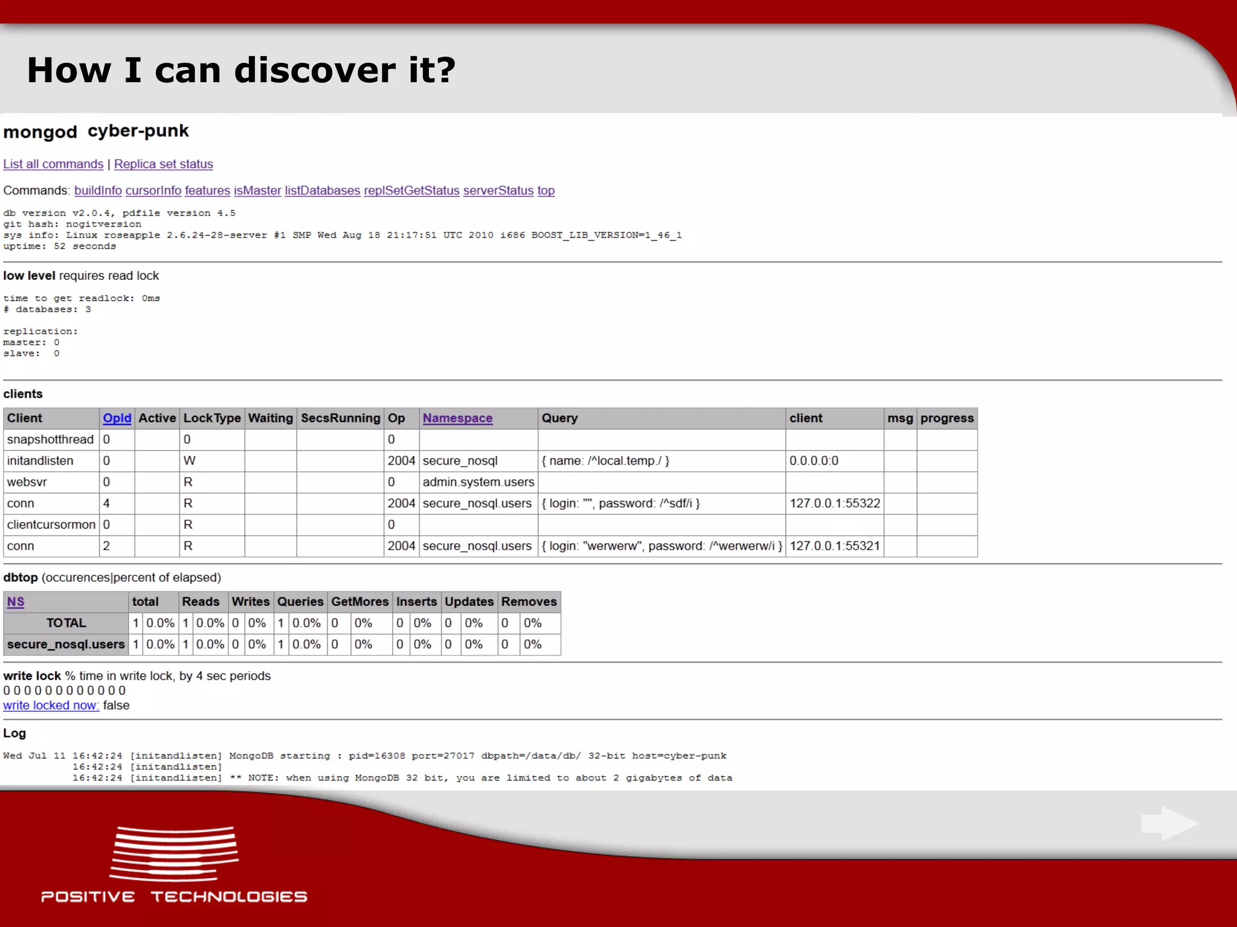Click the time to get readlock line
1237x927 pixels.
pyautogui.click(x=82, y=299)
